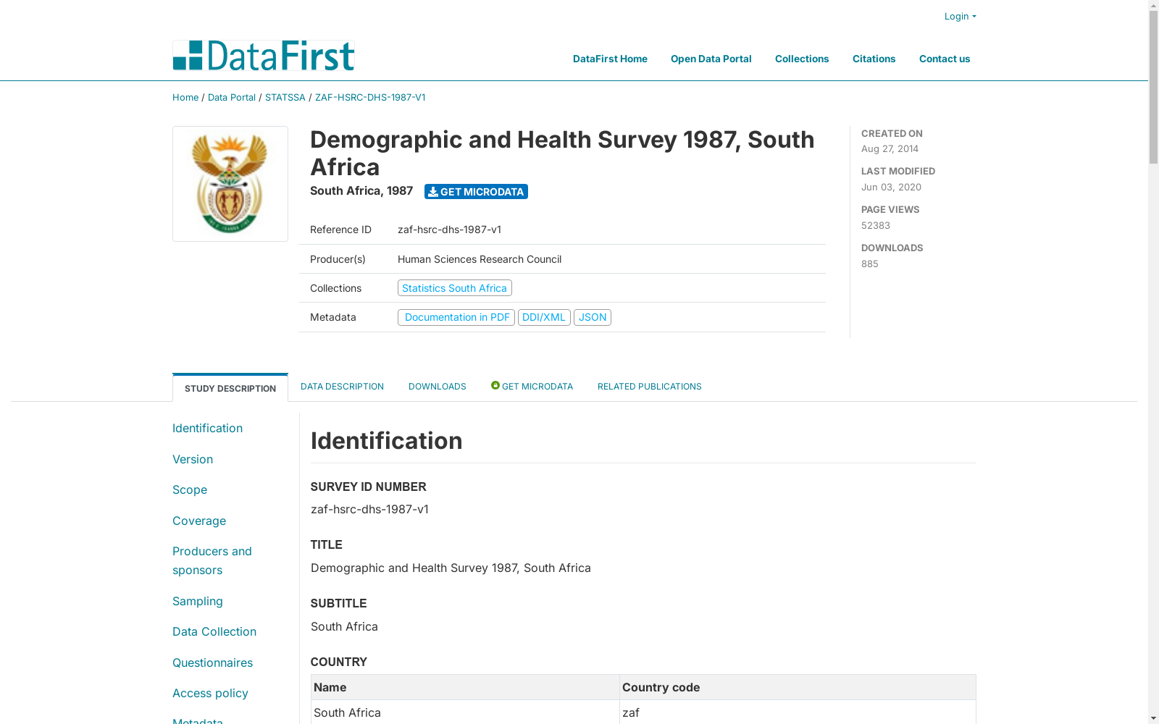This screenshot has height=724, width=1159.
Task: Open Contact us page
Action: tap(945, 59)
